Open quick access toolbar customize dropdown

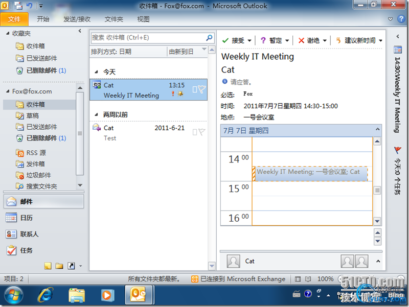click(x=41, y=6)
